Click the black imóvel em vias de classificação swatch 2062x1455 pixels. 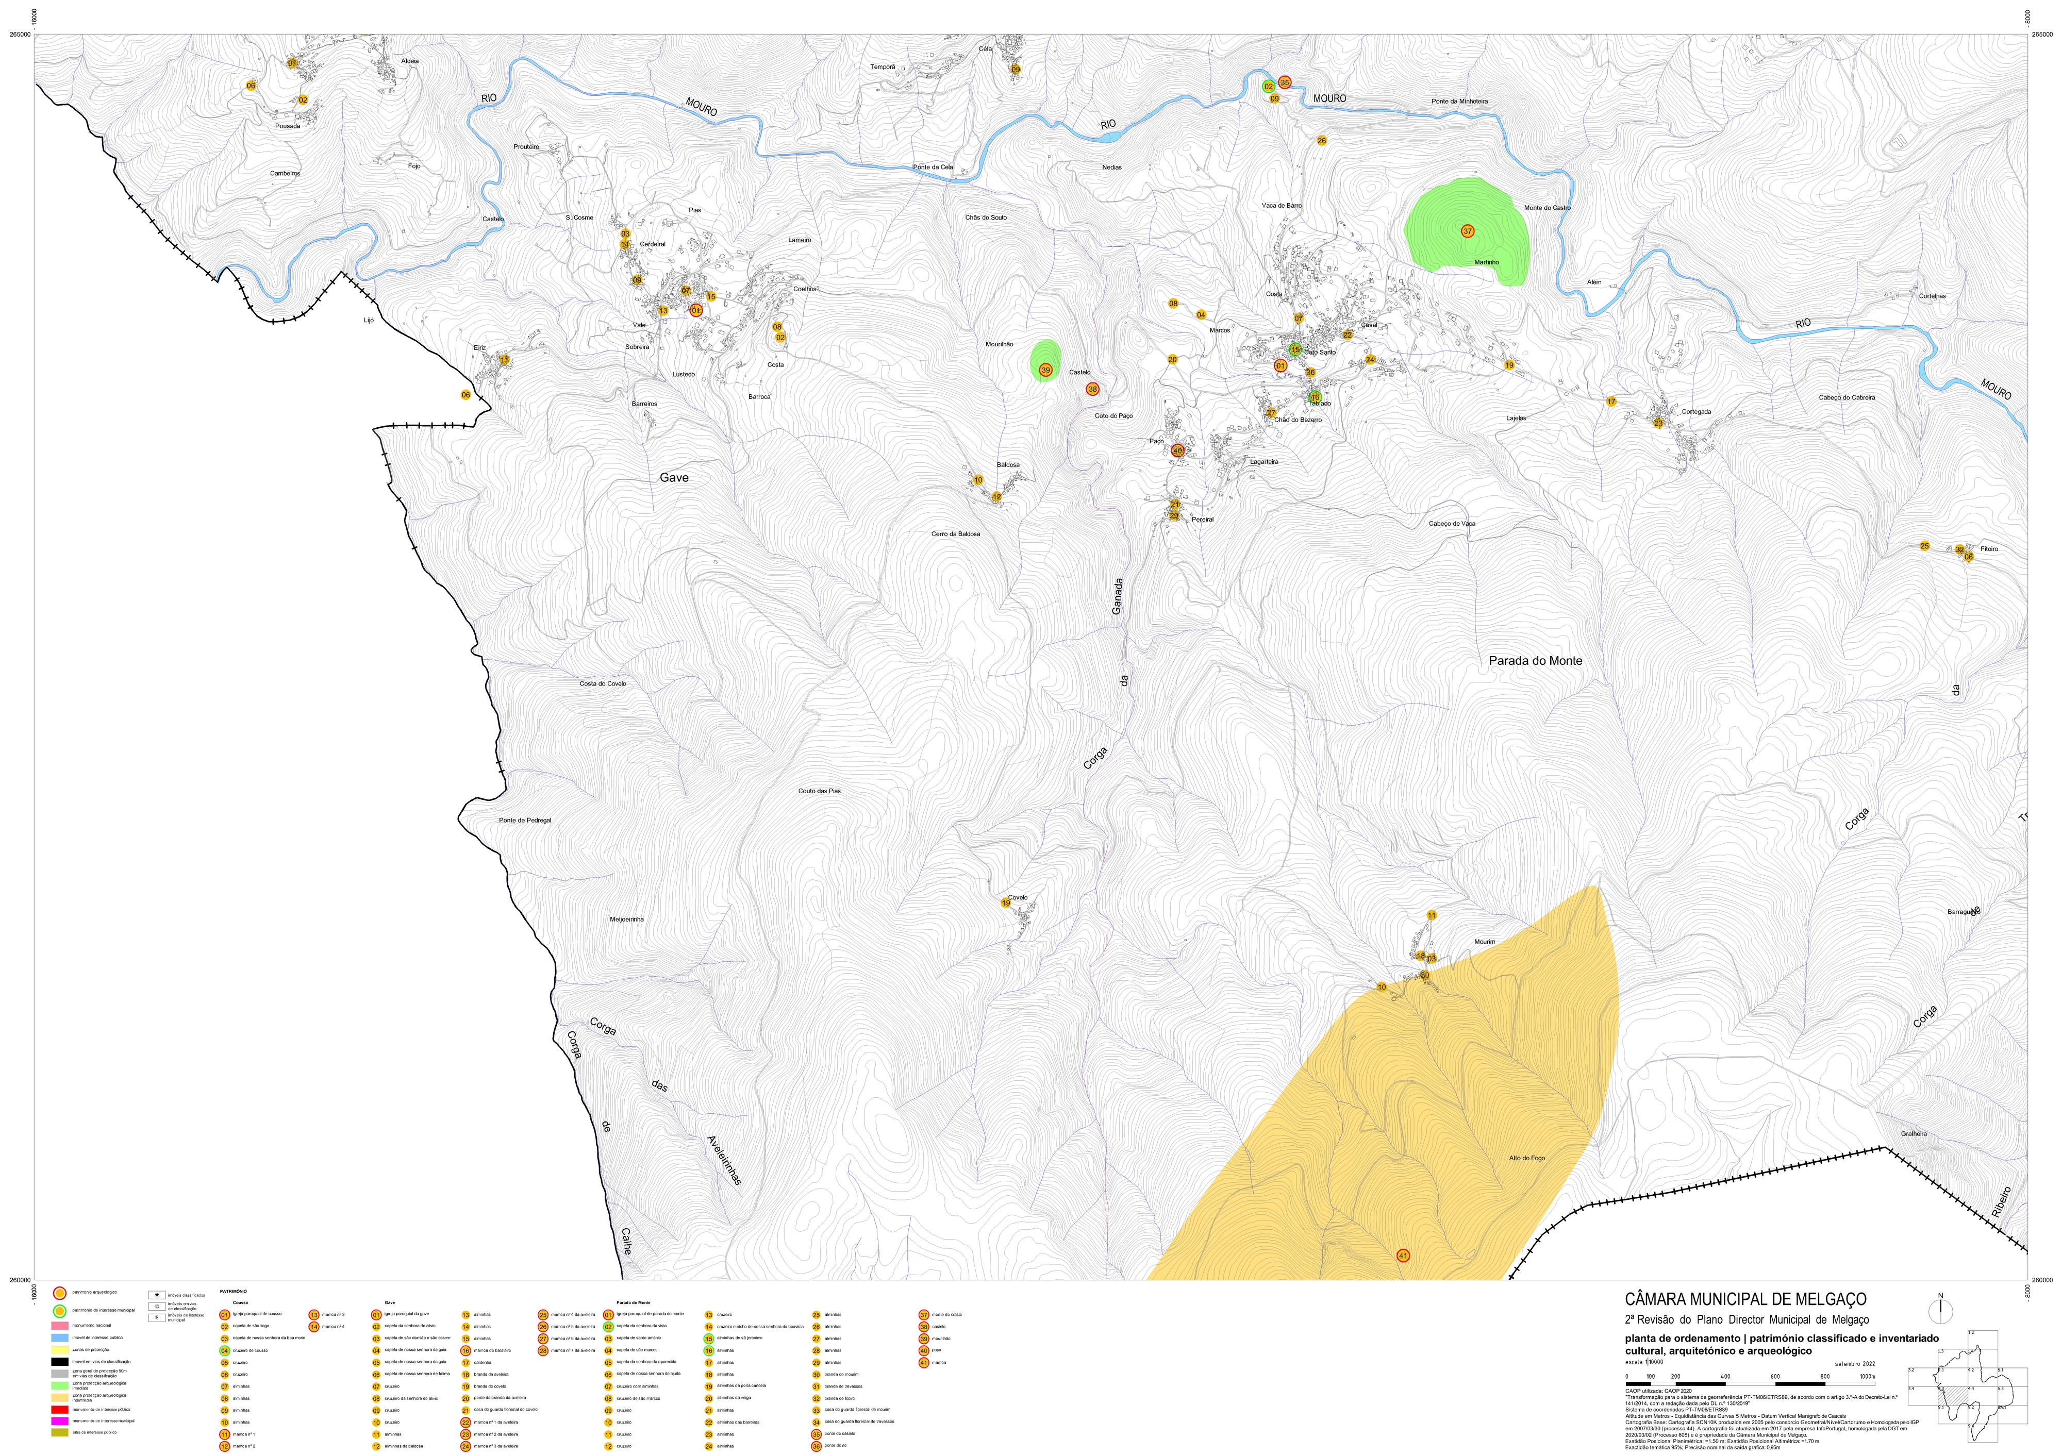(59, 1362)
